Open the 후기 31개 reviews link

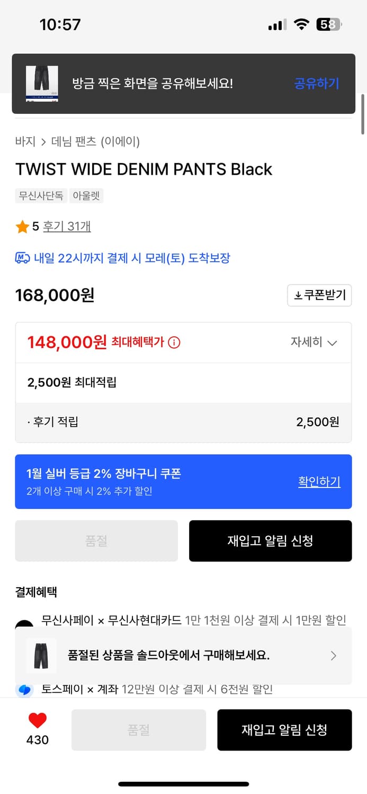coord(67,225)
